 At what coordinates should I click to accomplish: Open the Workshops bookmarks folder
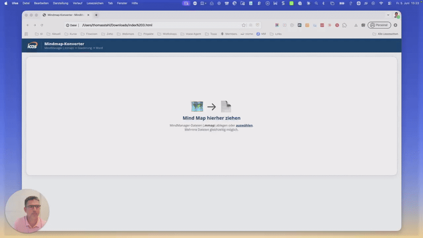coord(167,34)
